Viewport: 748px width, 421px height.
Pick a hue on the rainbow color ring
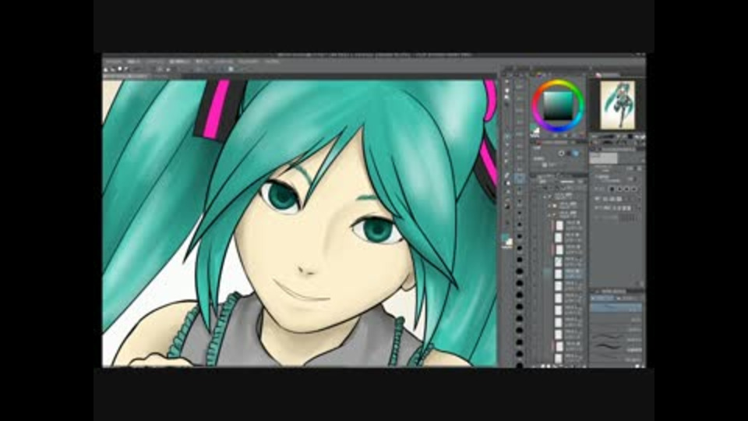click(x=559, y=84)
